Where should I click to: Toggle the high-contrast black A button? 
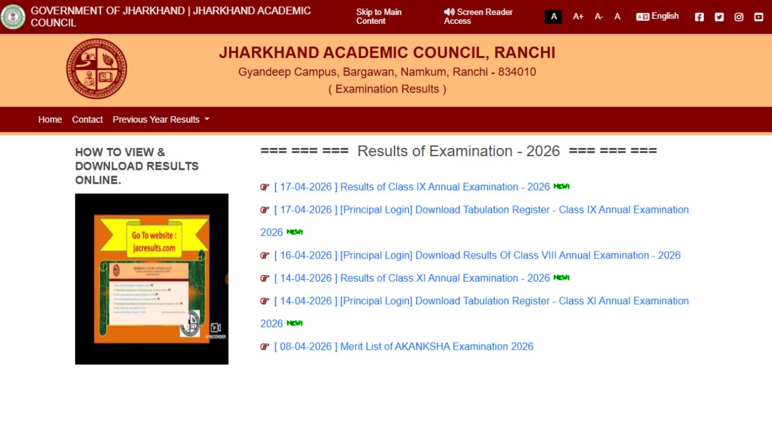[553, 17]
